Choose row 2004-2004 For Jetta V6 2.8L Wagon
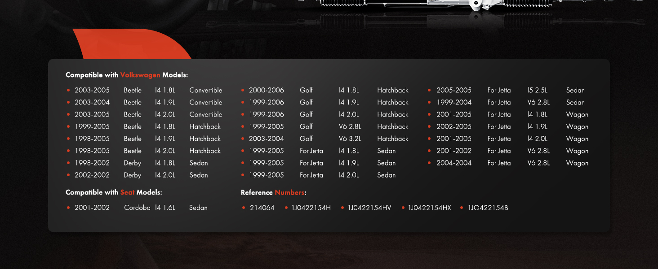This screenshot has height=269, width=658. coord(508,163)
